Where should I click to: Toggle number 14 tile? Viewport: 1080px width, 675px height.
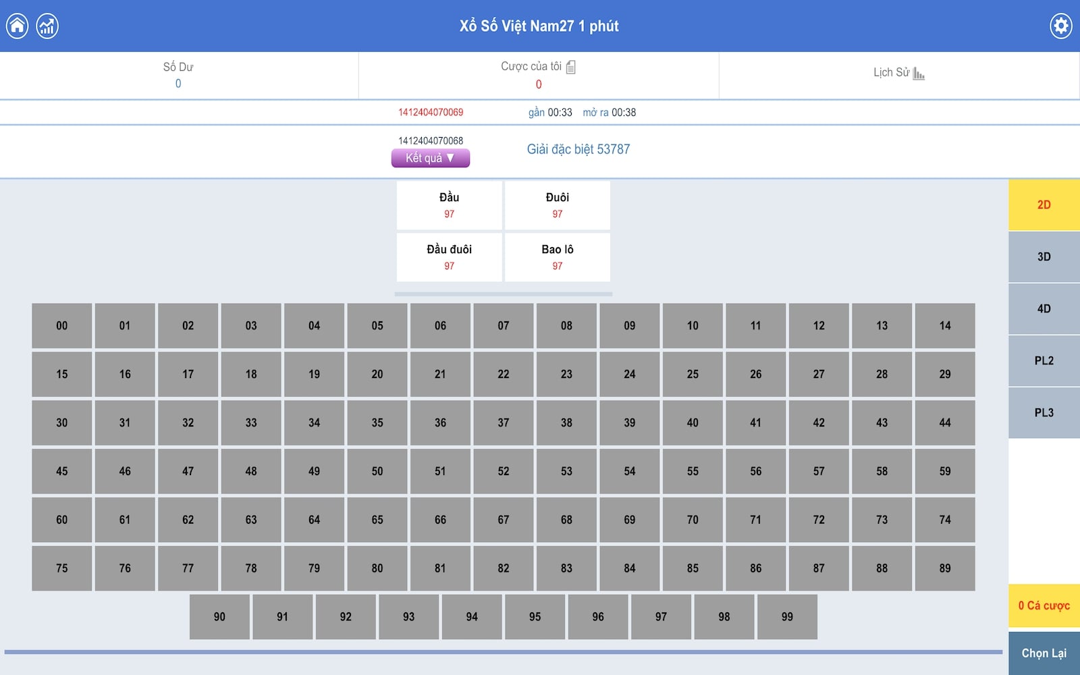click(x=945, y=326)
